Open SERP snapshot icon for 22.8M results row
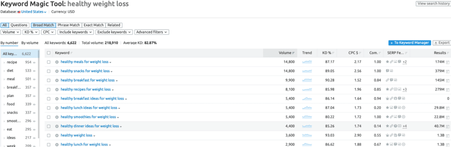This screenshot has width=451, height=147. pos(447,117)
